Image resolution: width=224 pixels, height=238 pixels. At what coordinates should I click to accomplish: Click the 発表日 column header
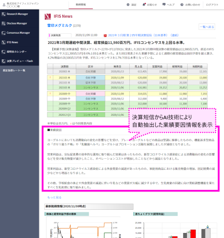pyautogui.click(x=117, y=67)
